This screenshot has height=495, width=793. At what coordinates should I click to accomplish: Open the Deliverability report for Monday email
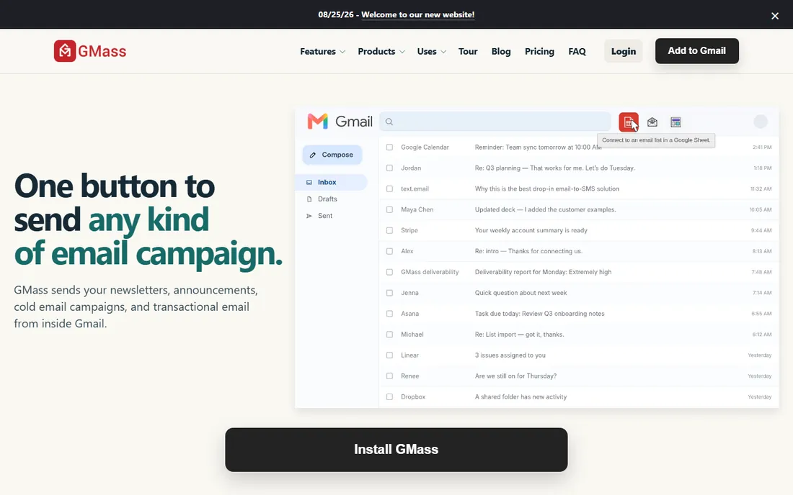click(x=543, y=272)
